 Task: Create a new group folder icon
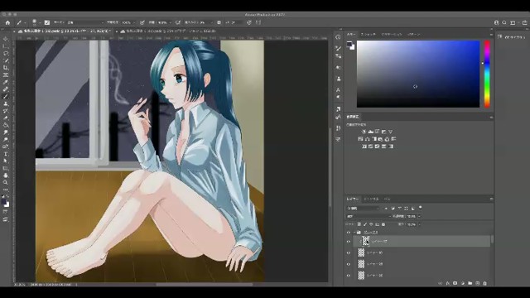click(x=470, y=283)
